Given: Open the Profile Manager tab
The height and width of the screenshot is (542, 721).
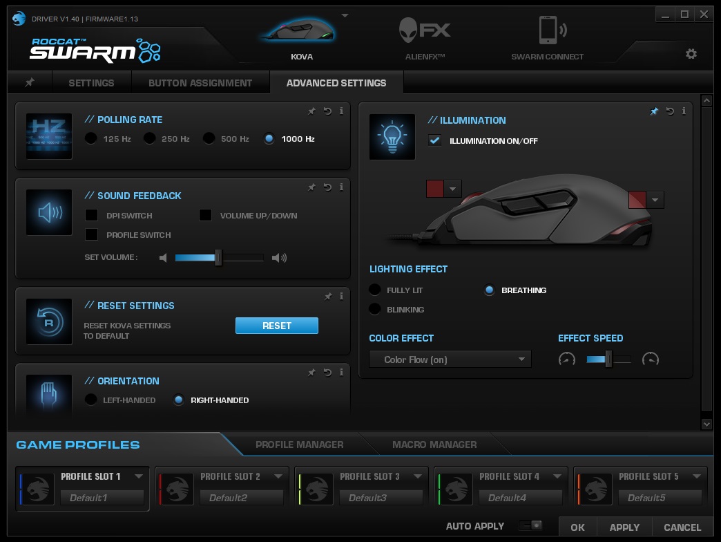Looking at the screenshot, I should 299,445.
